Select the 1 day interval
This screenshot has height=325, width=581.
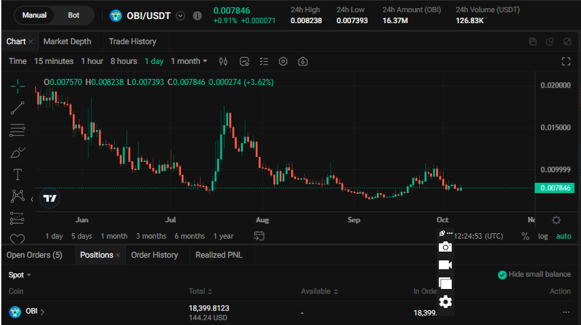tap(154, 61)
